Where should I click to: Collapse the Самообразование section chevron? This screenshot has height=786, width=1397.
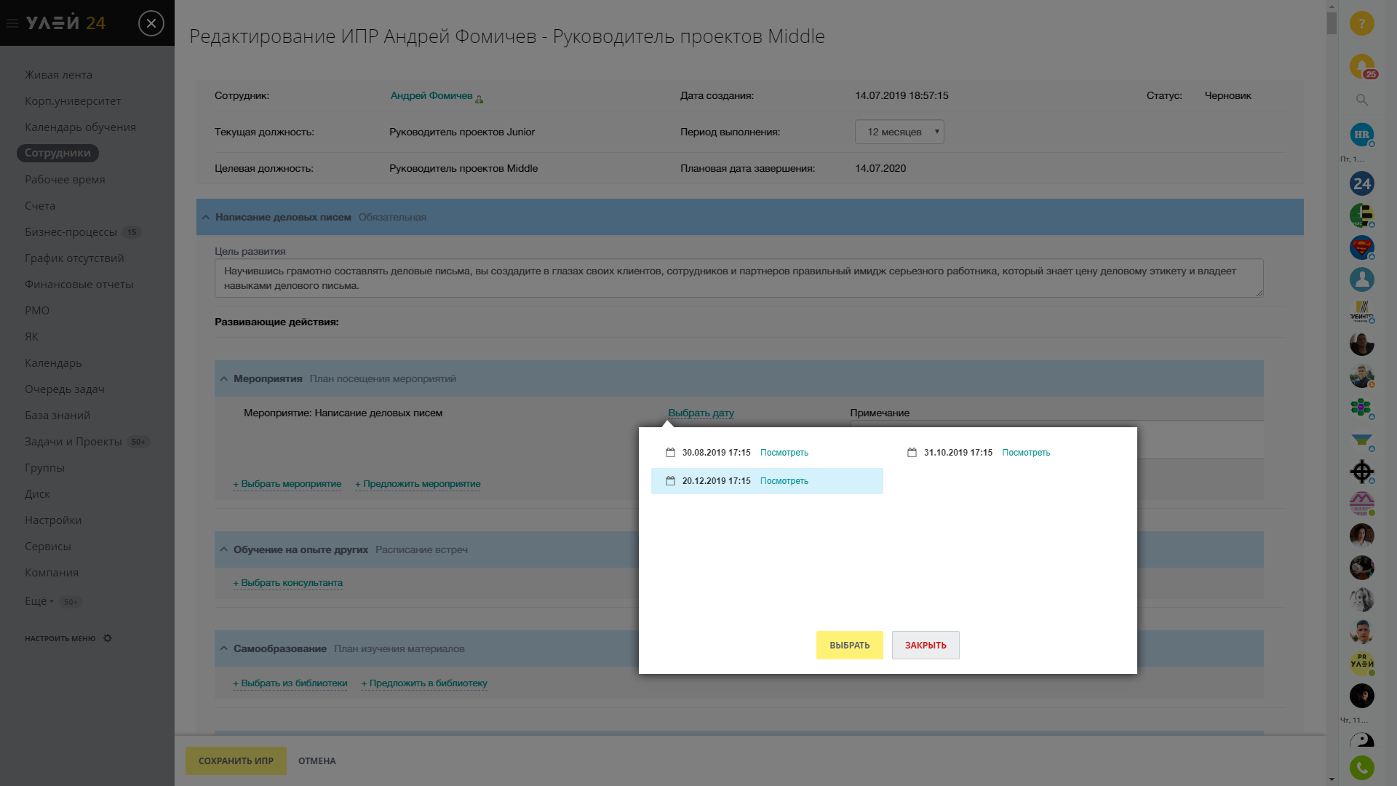tap(224, 649)
